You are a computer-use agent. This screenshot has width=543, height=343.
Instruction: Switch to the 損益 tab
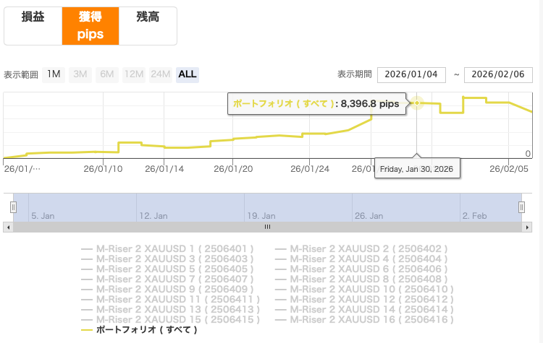[x=33, y=25]
